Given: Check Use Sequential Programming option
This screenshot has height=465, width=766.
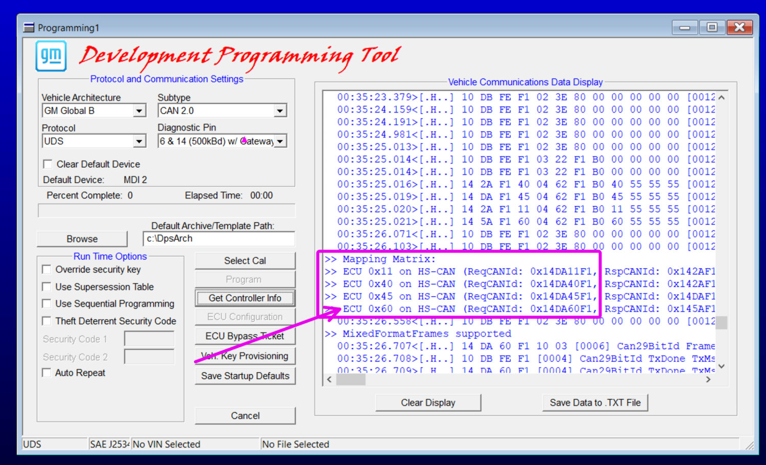Looking at the screenshot, I should [46, 303].
